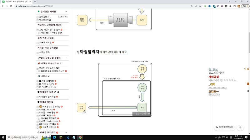Open the 카페 공지사항 board link
Screen dimensions: 250x140
[x=47, y=81]
